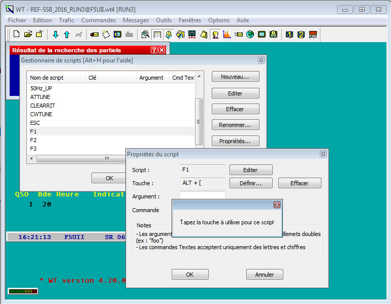Select CWTUNE in the script list

41,114
